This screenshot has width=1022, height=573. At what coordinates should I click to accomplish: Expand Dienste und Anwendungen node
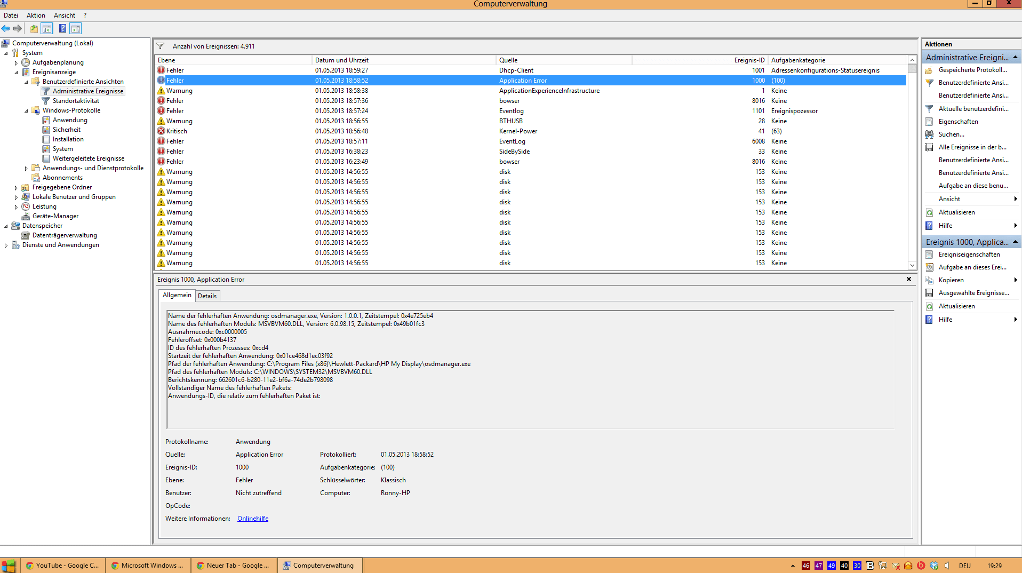(x=6, y=245)
